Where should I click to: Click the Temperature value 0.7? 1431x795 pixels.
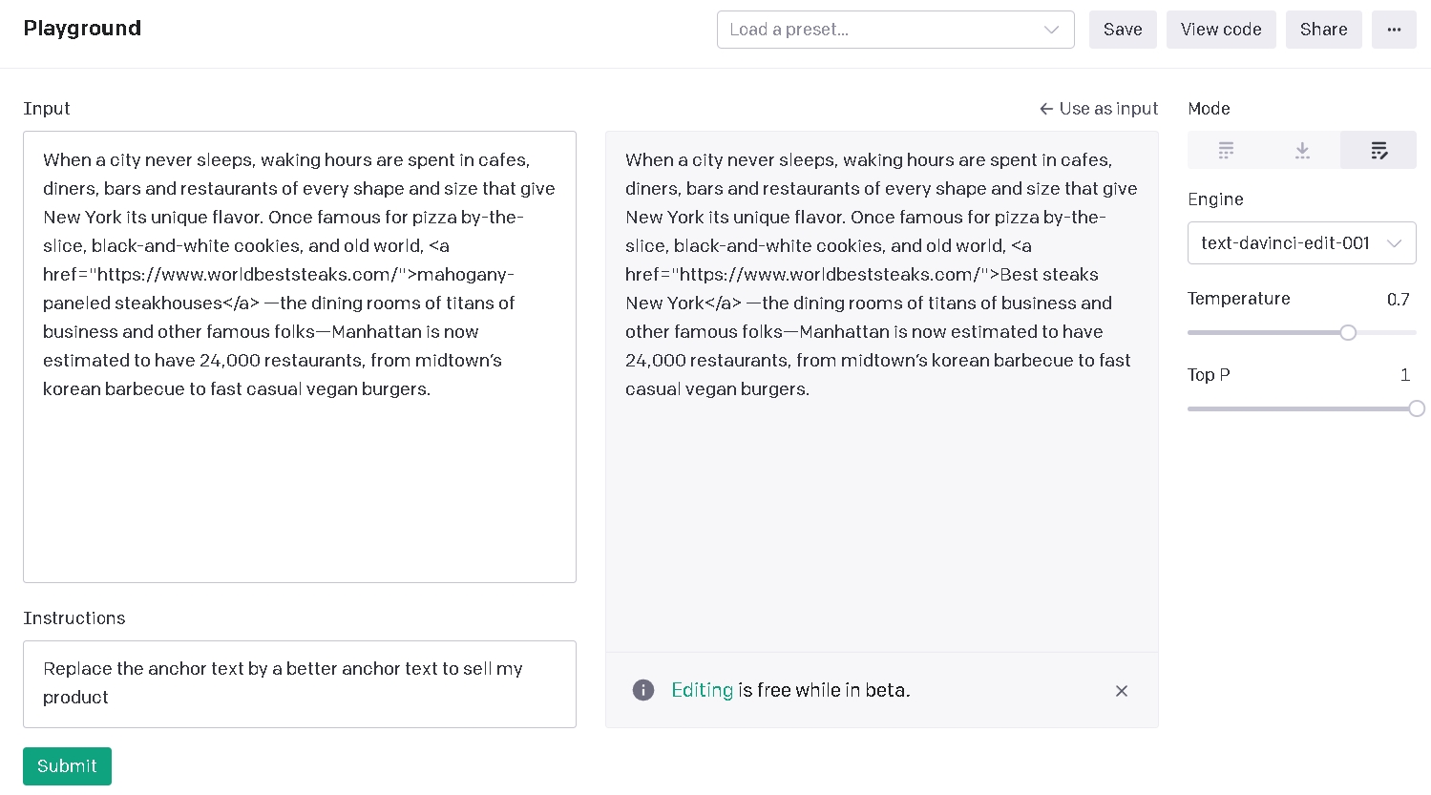coord(1398,300)
